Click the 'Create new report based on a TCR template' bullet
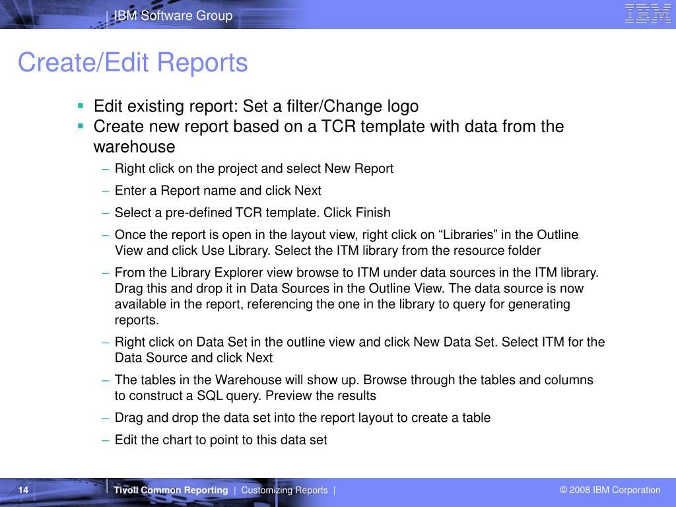 329,136
